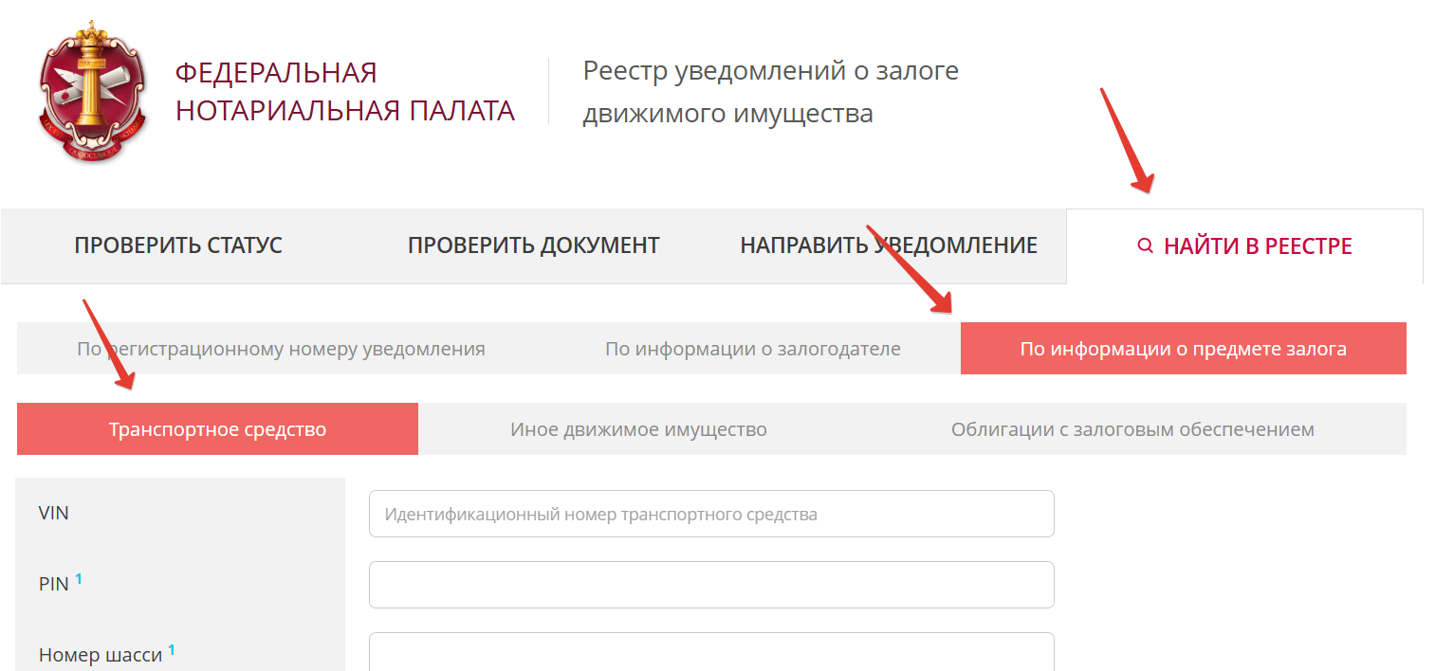The width and height of the screenshot is (1435, 671).
Task: Select НАПРАВИТЬ УВЕДОМЛЕНИЕ menu item
Action: point(888,245)
